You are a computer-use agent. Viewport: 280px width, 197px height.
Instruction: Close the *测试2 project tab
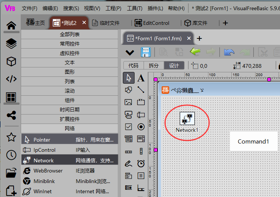pos(84,23)
